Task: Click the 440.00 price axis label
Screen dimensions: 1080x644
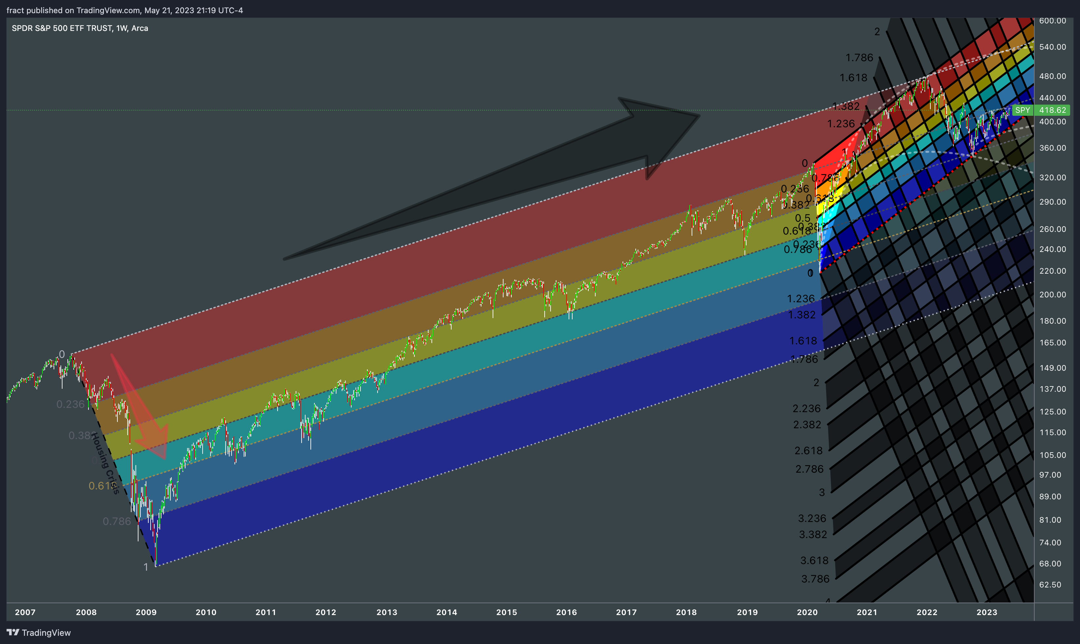Action: pyautogui.click(x=1052, y=98)
